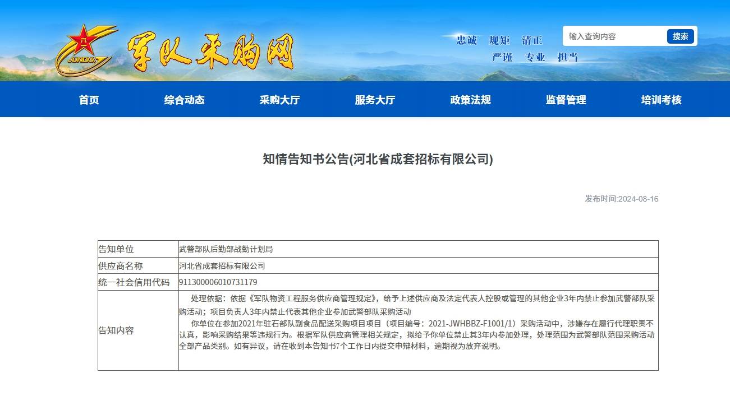Open the 监督管理 menu item

coord(566,100)
